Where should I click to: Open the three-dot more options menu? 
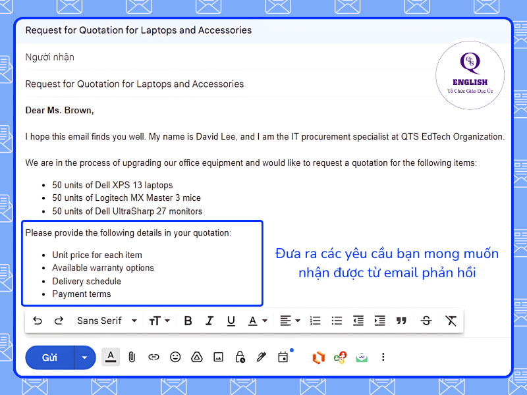click(383, 357)
